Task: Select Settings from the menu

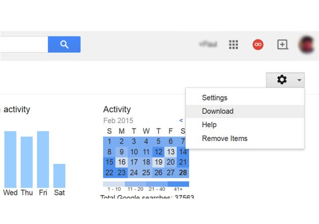Action: coord(214,98)
